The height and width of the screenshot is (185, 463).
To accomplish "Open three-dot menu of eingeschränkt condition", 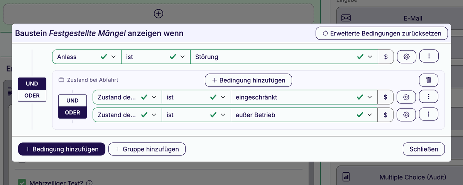I will [429, 97].
